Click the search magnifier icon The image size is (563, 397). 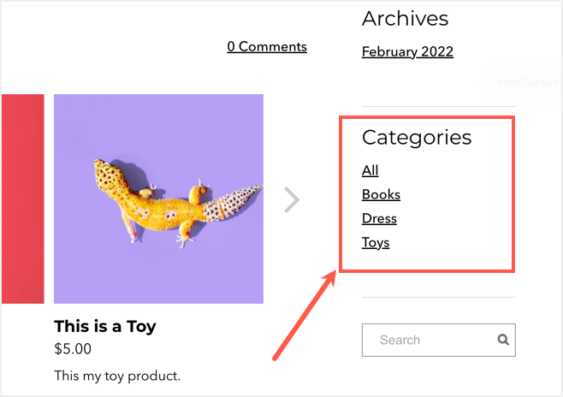pyautogui.click(x=503, y=340)
